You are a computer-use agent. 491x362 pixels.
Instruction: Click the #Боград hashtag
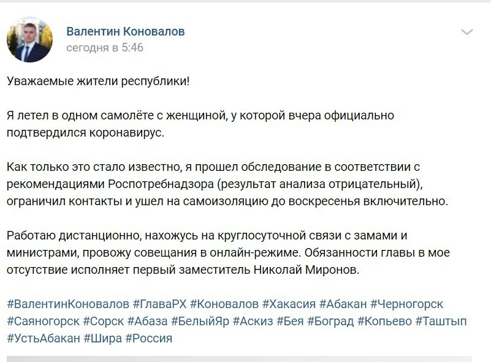pos(330,321)
